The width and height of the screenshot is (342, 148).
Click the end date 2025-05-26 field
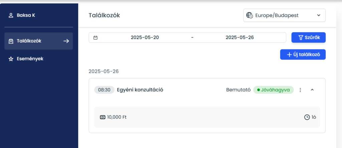(239, 38)
